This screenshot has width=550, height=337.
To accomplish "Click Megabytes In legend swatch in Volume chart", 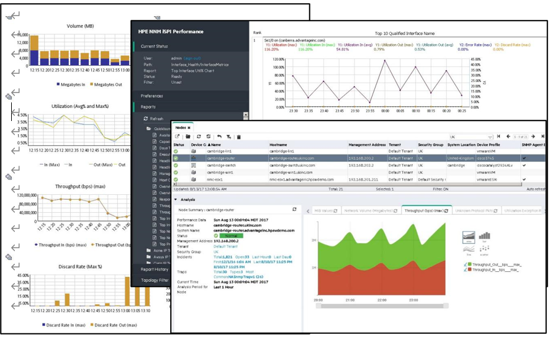I will click(x=58, y=84).
